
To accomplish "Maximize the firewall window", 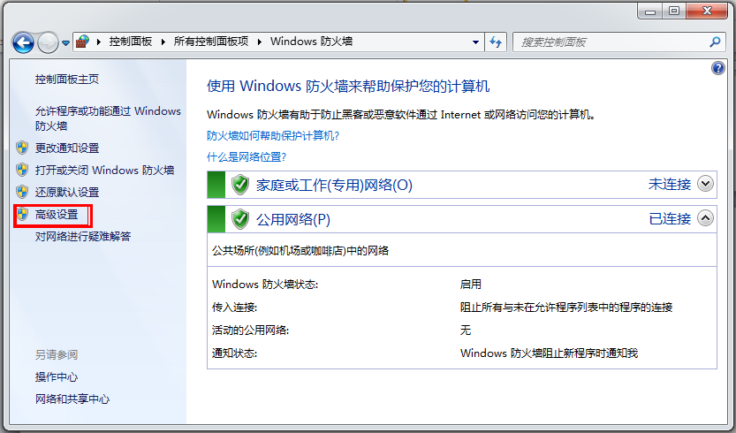I will (x=674, y=11).
